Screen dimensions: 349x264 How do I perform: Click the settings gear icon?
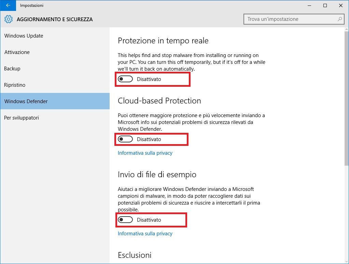(9, 19)
